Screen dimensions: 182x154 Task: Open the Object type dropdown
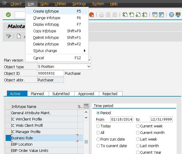coord(89,67)
